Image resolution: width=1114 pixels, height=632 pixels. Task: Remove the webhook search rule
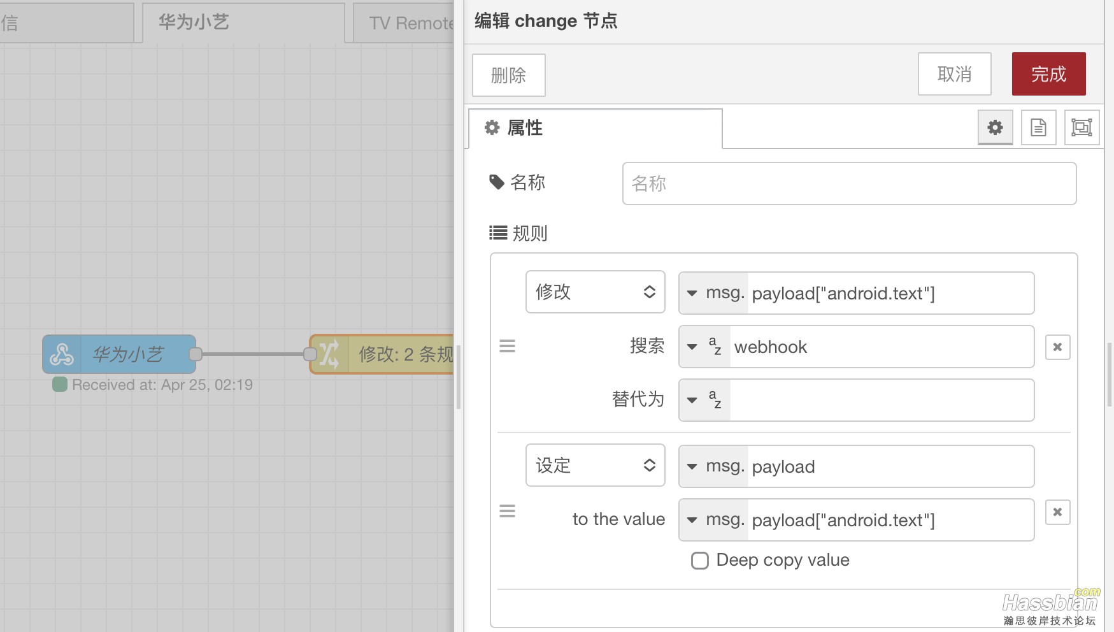(1057, 347)
